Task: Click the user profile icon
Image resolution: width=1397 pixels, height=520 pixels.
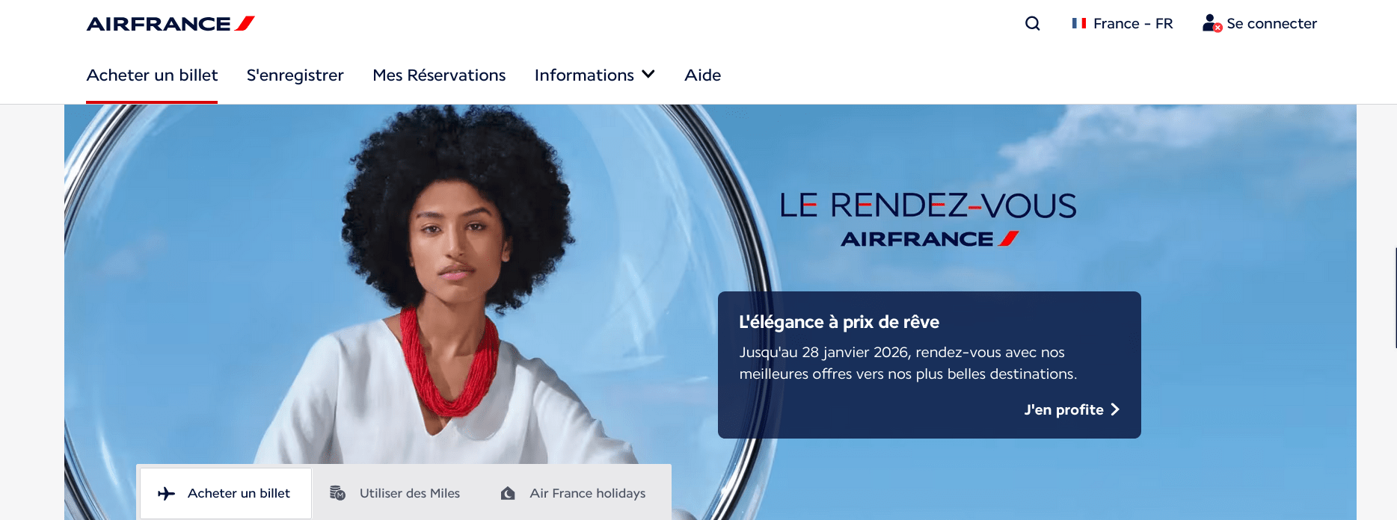Action: [1212, 23]
